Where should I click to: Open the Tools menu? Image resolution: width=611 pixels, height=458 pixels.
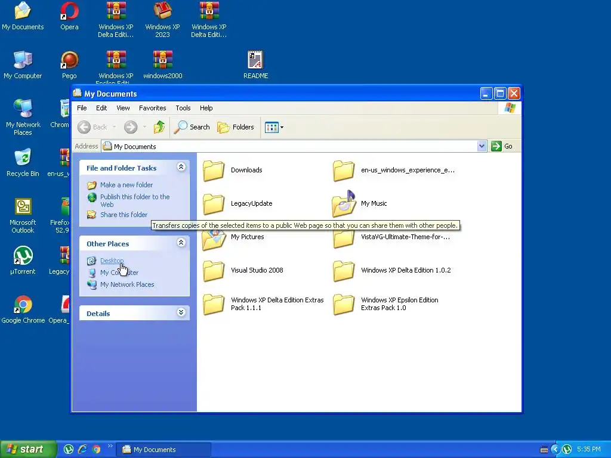tap(183, 108)
